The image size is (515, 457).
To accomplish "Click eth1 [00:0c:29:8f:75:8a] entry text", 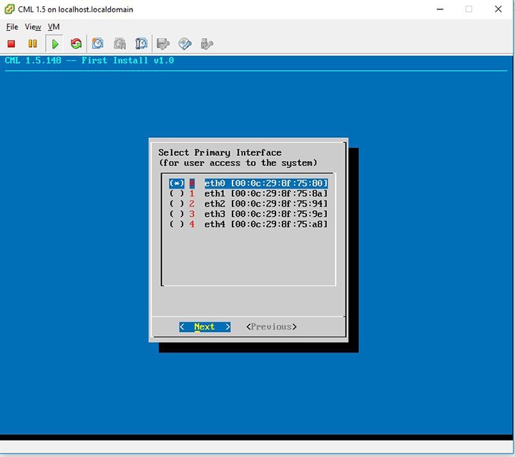I will pyautogui.click(x=266, y=193).
